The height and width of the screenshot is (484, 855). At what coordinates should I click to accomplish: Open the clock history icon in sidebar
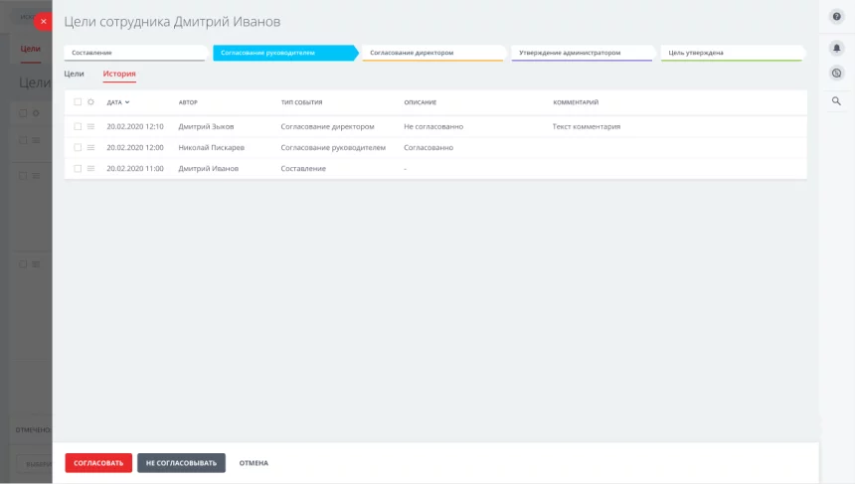pyautogui.click(x=836, y=73)
